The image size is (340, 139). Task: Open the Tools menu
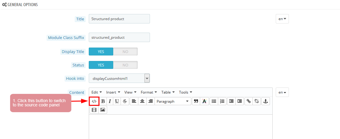tap(185, 92)
